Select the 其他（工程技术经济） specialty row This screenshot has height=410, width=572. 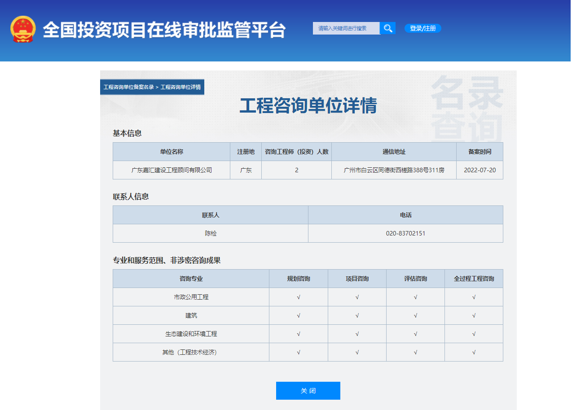tap(308, 352)
